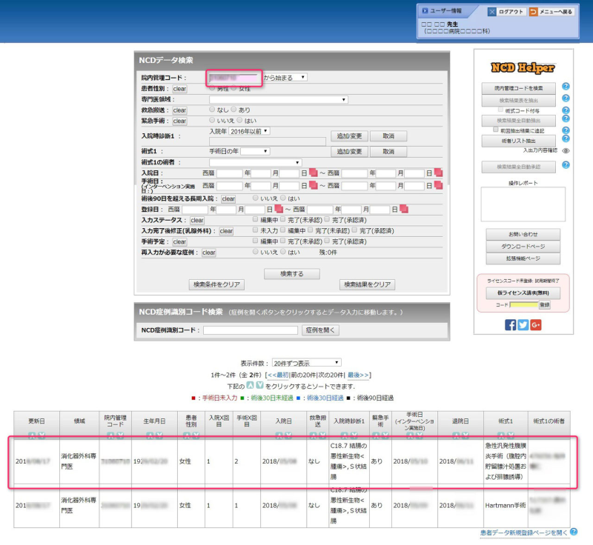This screenshot has width=593, height=545.
Task: Open calendar for 登録日 end date
Action: tap(403, 209)
